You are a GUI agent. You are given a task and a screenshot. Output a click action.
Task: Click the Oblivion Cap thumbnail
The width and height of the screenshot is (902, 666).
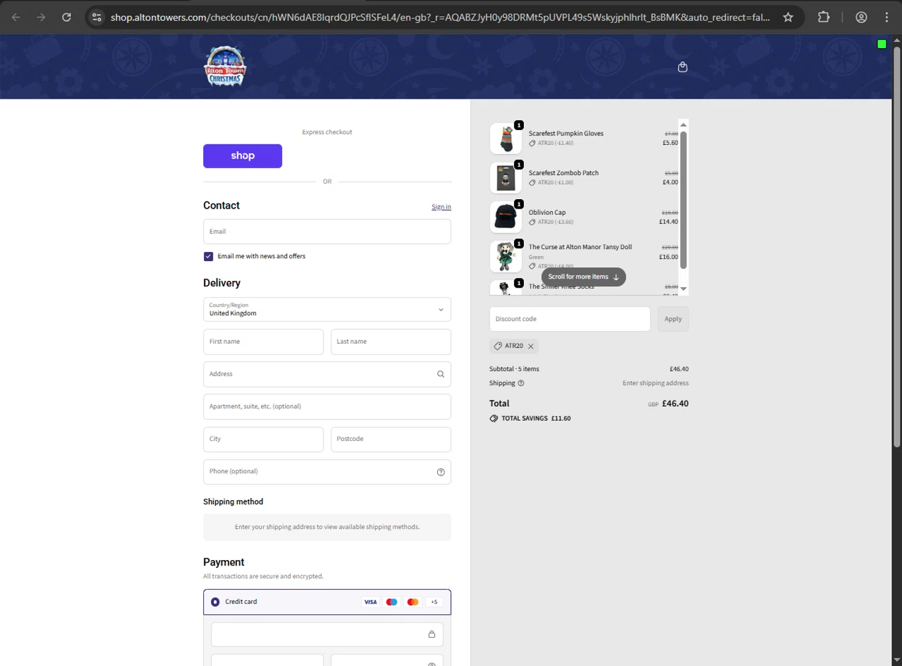506,217
